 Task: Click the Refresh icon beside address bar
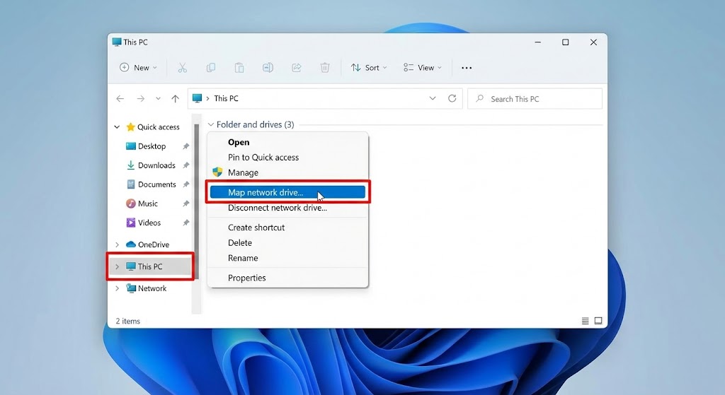[x=452, y=99]
